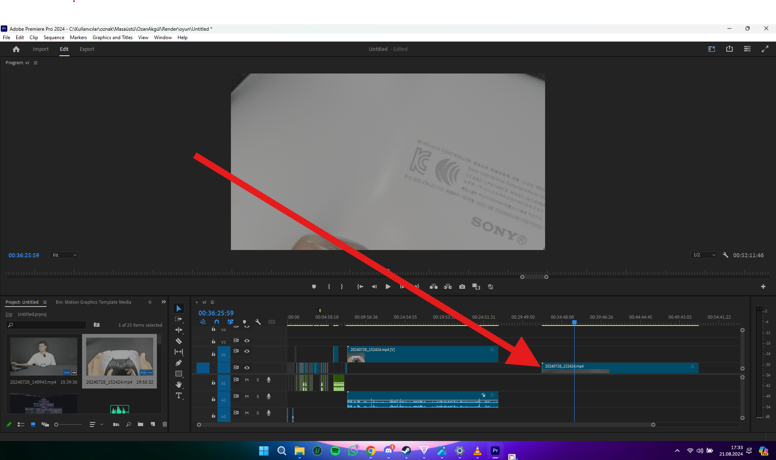776x460 pixels.
Task: Add marker in timeline panel
Action: tap(244, 322)
